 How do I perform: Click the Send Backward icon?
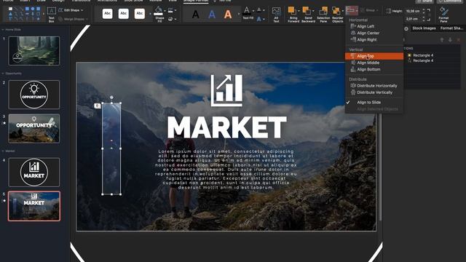(307, 11)
